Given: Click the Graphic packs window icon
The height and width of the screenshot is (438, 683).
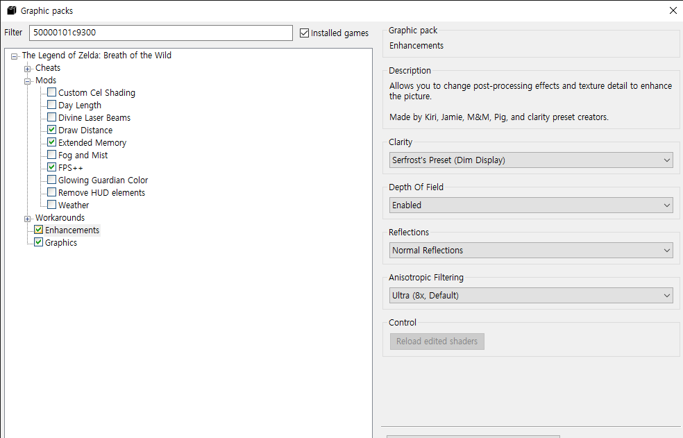Looking at the screenshot, I should pyautogui.click(x=12, y=10).
